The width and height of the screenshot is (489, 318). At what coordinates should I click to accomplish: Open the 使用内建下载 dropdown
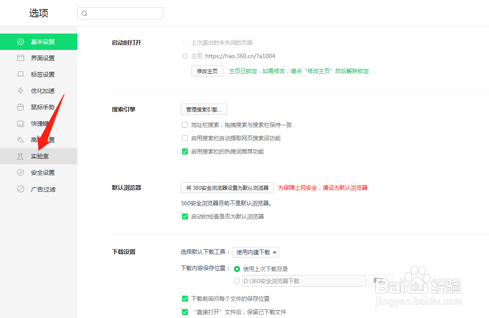pyautogui.click(x=256, y=252)
